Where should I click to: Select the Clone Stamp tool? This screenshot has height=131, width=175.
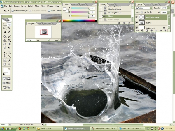(x=5, y=40)
